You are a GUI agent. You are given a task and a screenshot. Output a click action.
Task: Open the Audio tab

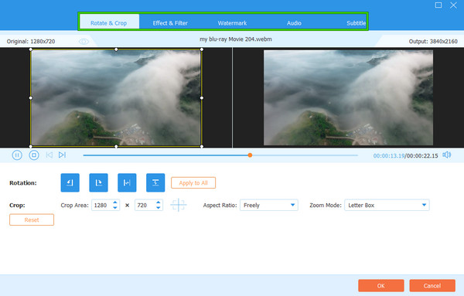(x=294, y=23)
